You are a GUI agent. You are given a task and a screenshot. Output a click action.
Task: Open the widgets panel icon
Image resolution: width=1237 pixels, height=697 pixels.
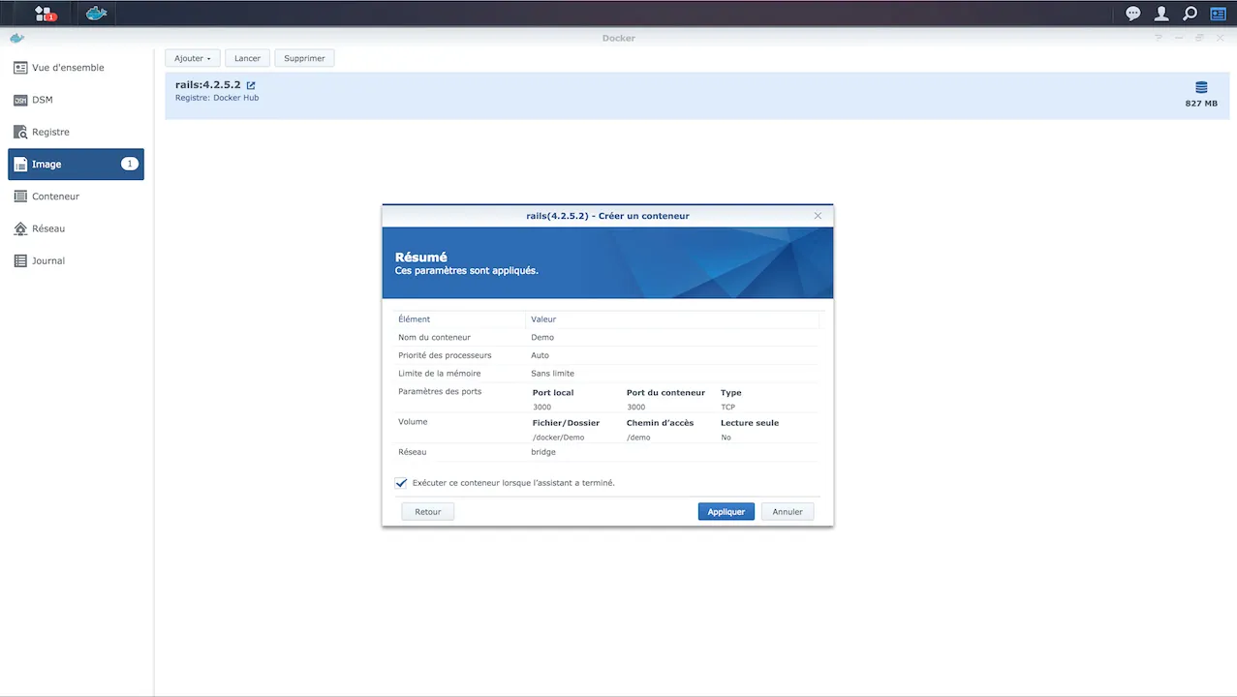[1218, 14]
